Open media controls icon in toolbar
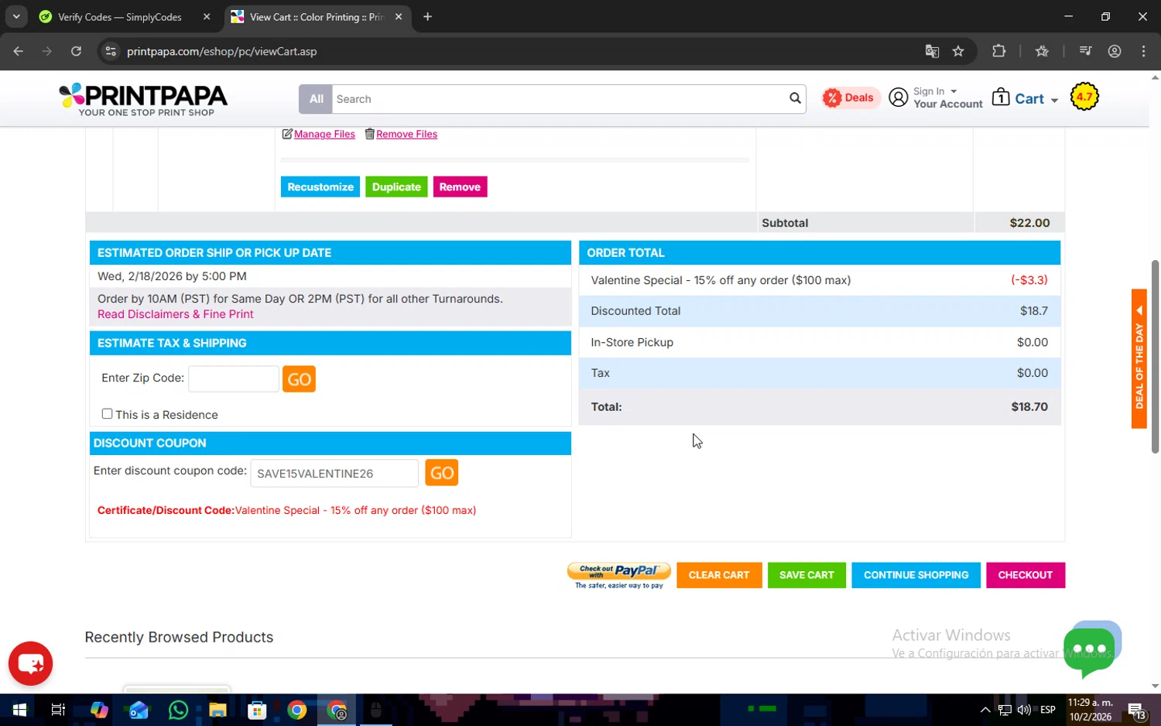Screen dimensions: 1161x726 [x=1085, y=51]
